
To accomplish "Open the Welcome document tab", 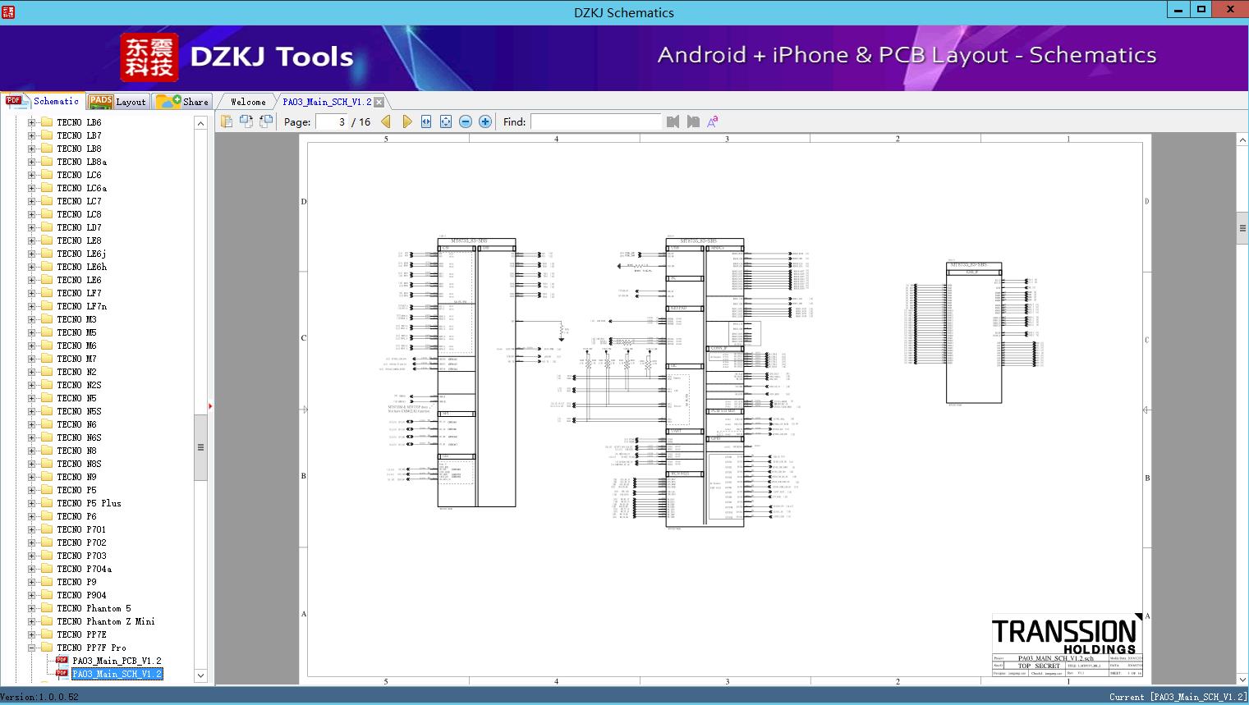I will (247, 102).
